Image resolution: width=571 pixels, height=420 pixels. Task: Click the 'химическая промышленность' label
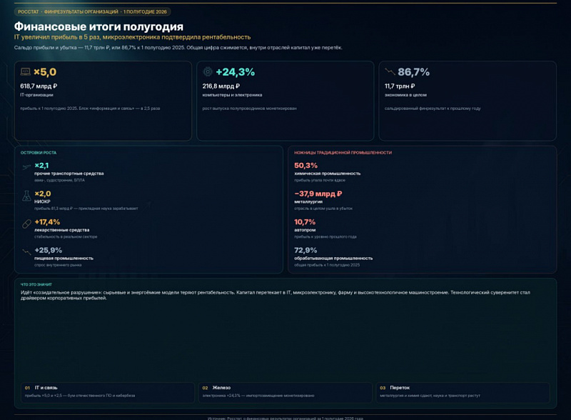tap(328, 174)
